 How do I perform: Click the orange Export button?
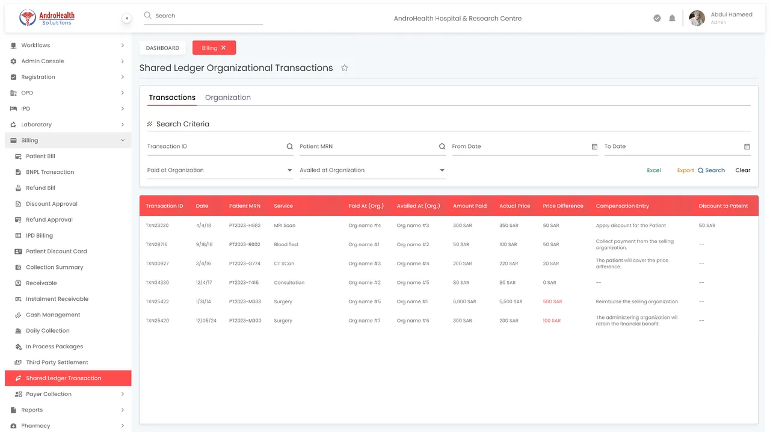pos(685,170)
